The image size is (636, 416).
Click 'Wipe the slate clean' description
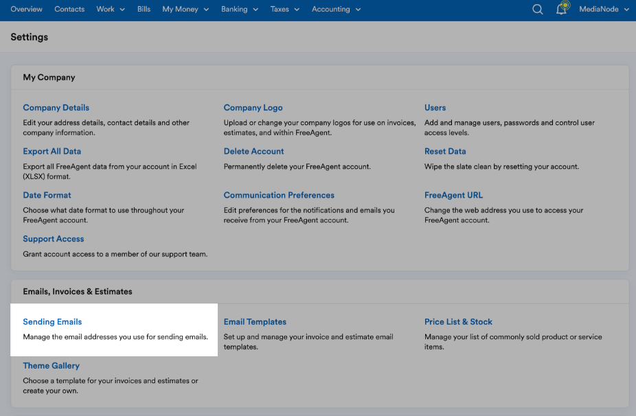click(x=502, y=167)
